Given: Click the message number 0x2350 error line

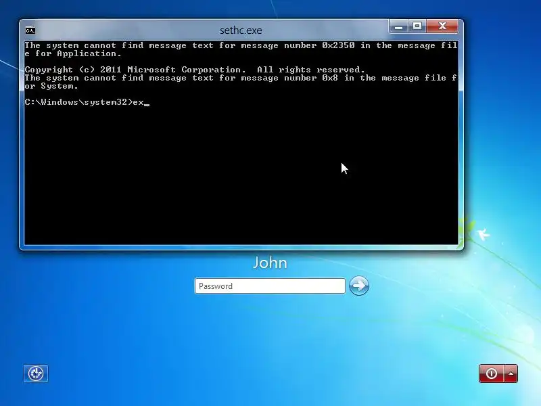Looking at the screenshot, I should [241, 49].
